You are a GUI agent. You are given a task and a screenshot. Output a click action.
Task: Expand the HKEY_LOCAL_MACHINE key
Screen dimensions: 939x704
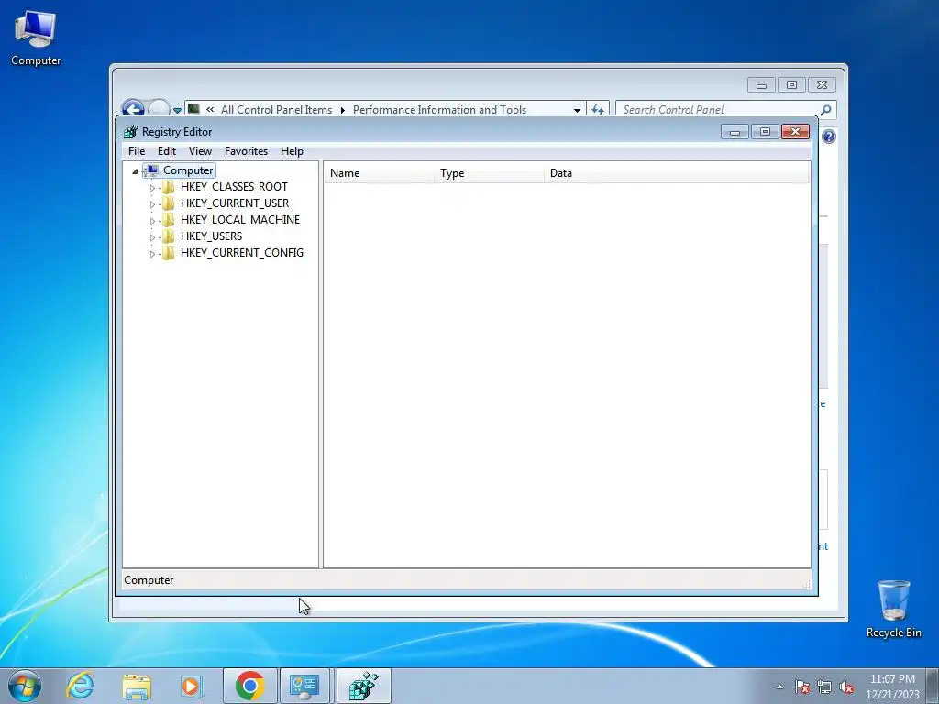[152, 221]
